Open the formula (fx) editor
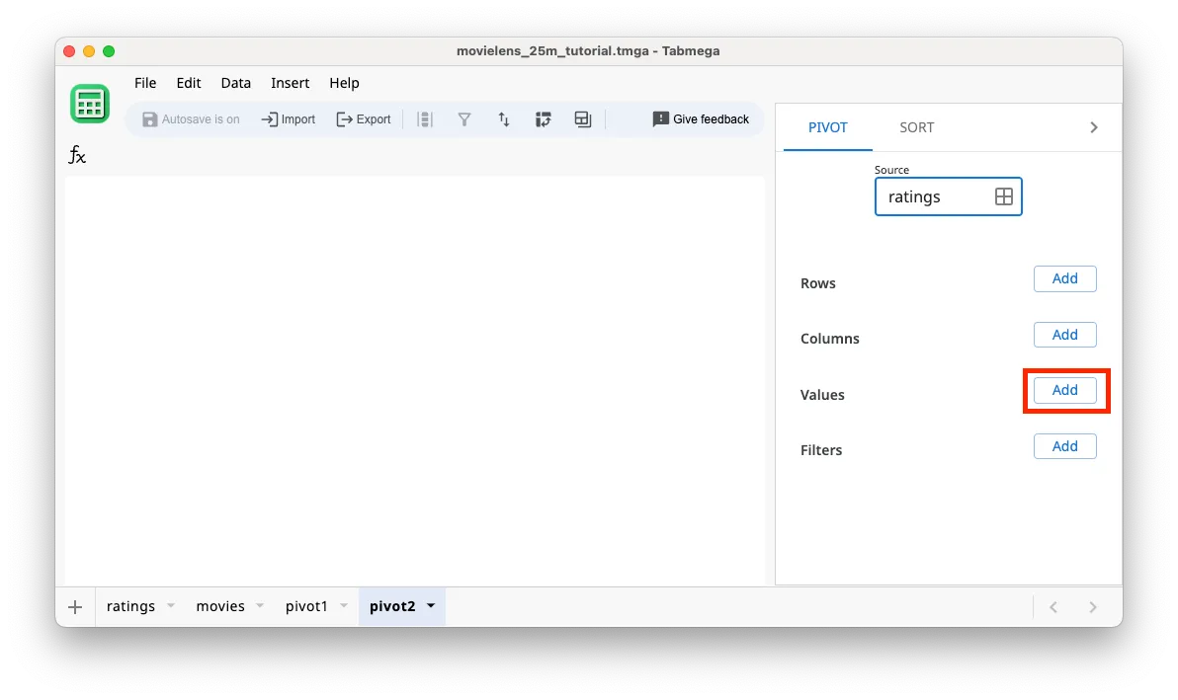 point(76,155)
